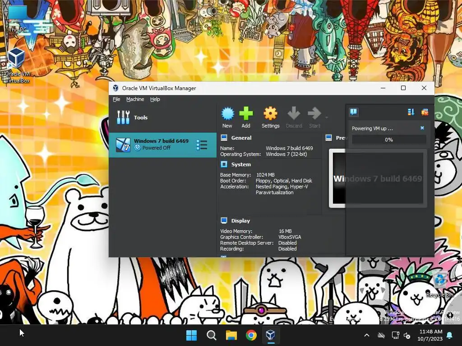Open This PC desktop icon
The height and width of the screenshot is (346, 462).
point(18,19)
